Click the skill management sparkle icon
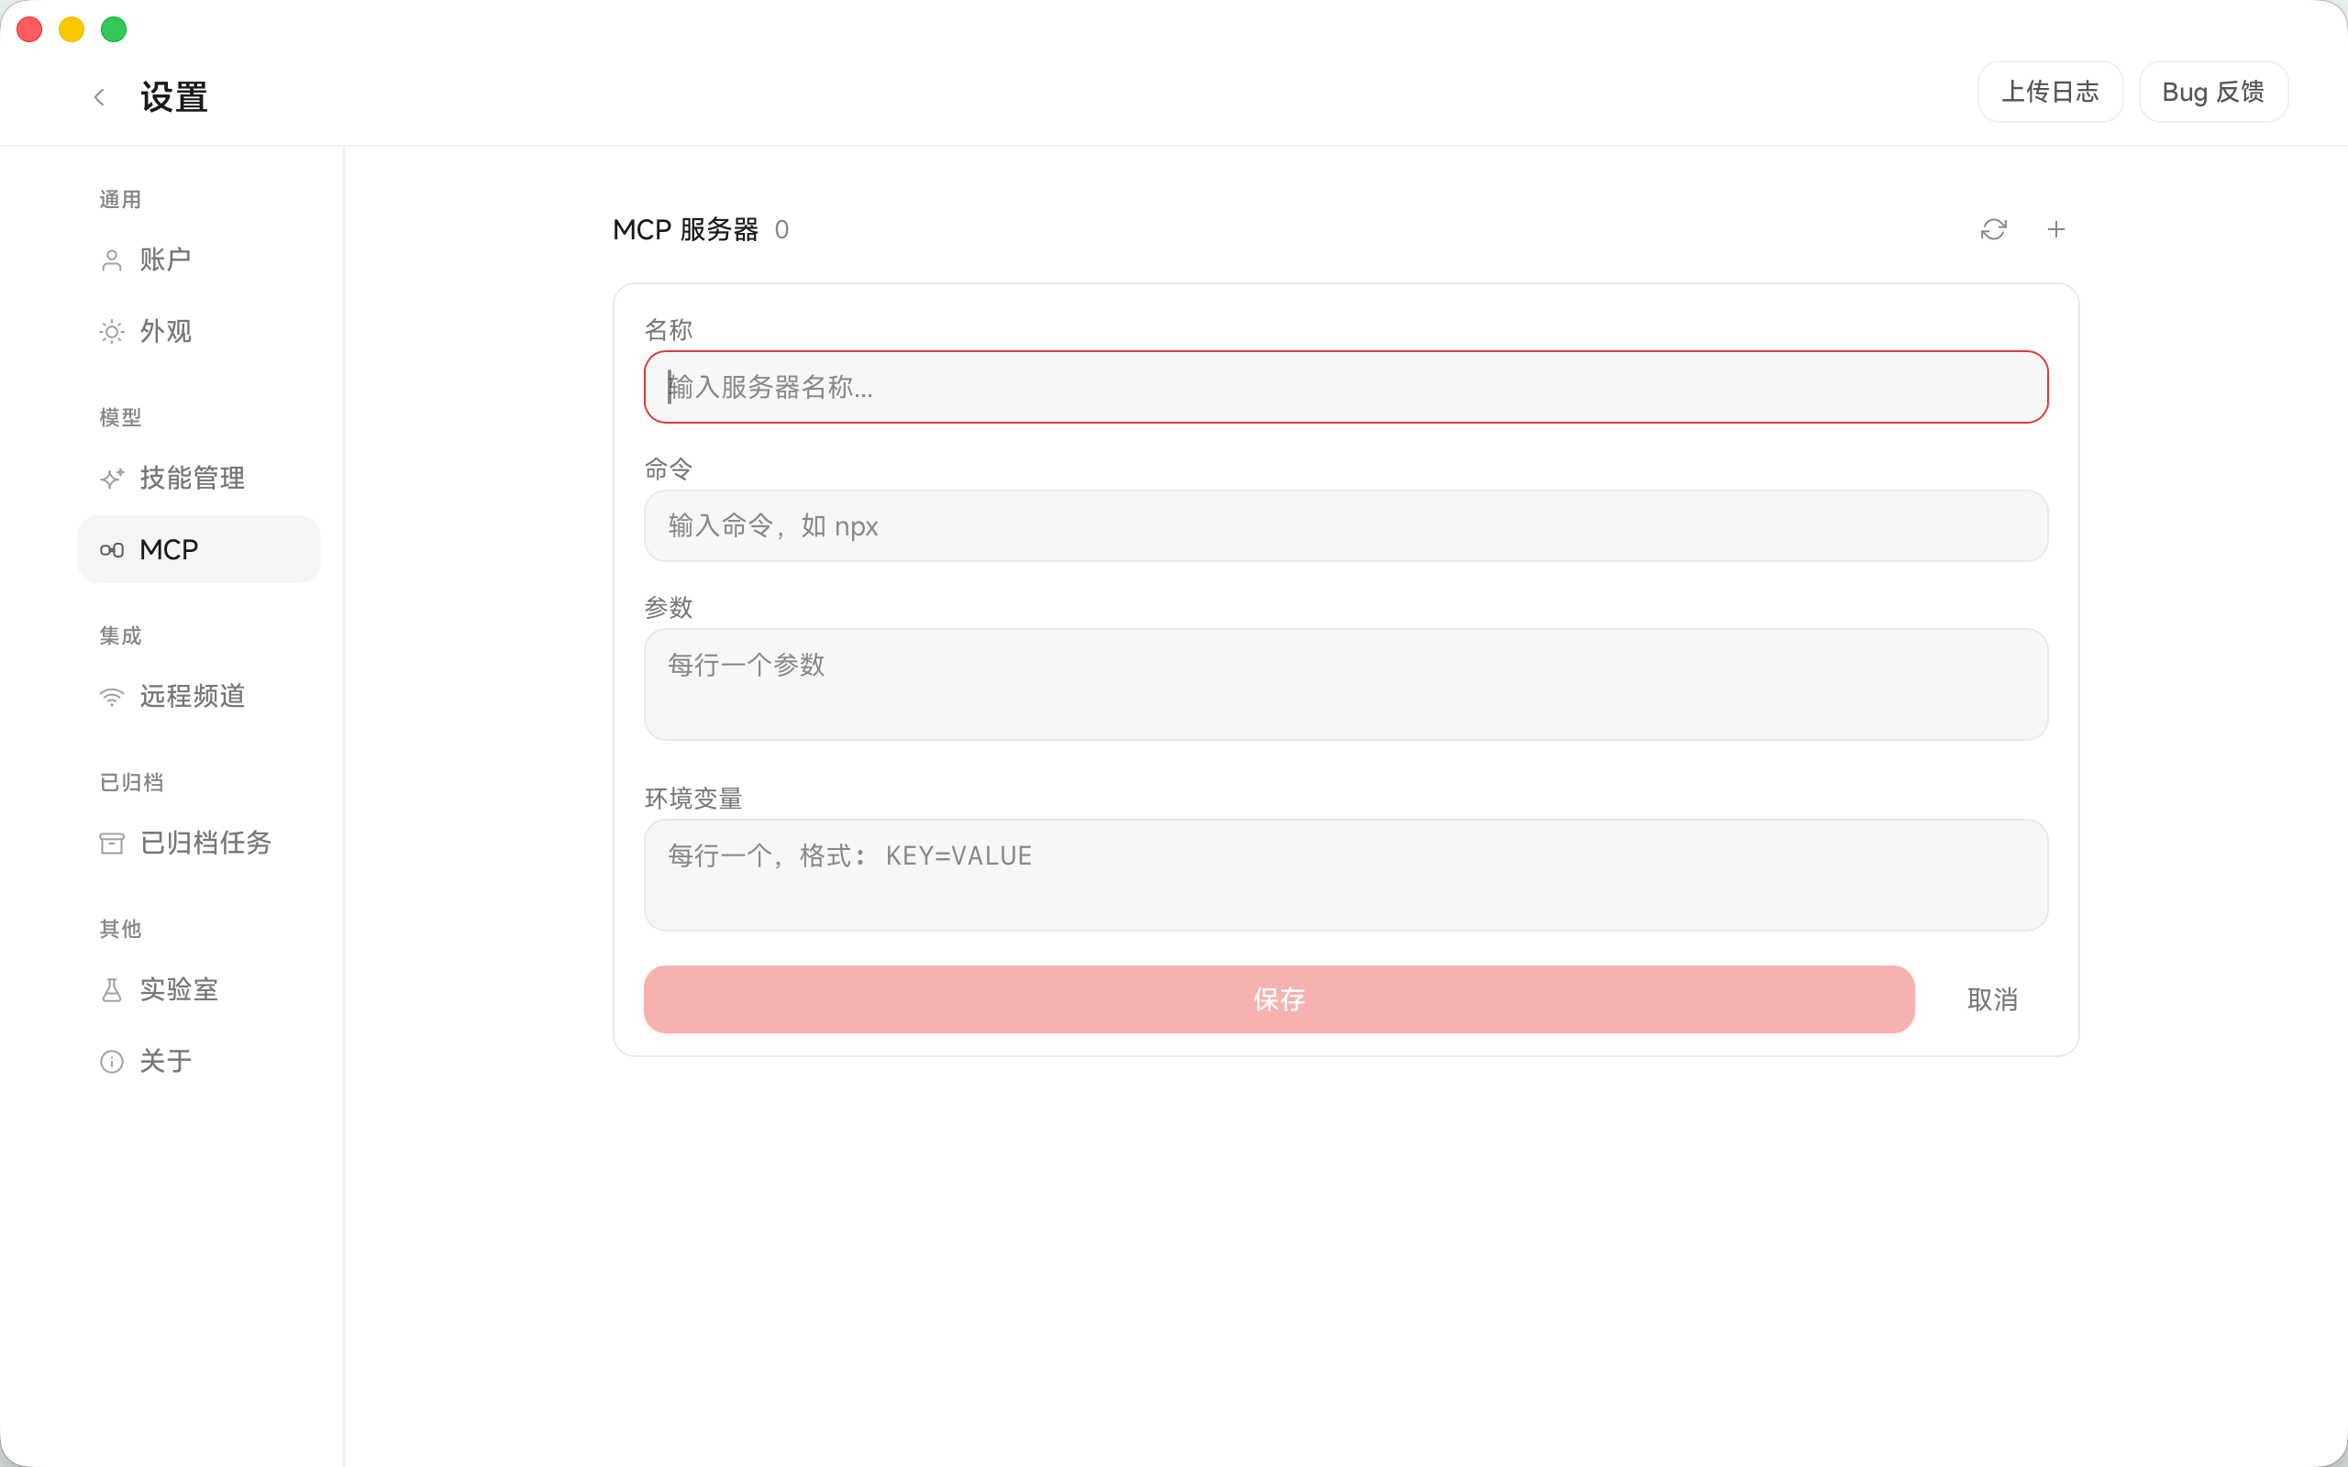 point(112,479)
